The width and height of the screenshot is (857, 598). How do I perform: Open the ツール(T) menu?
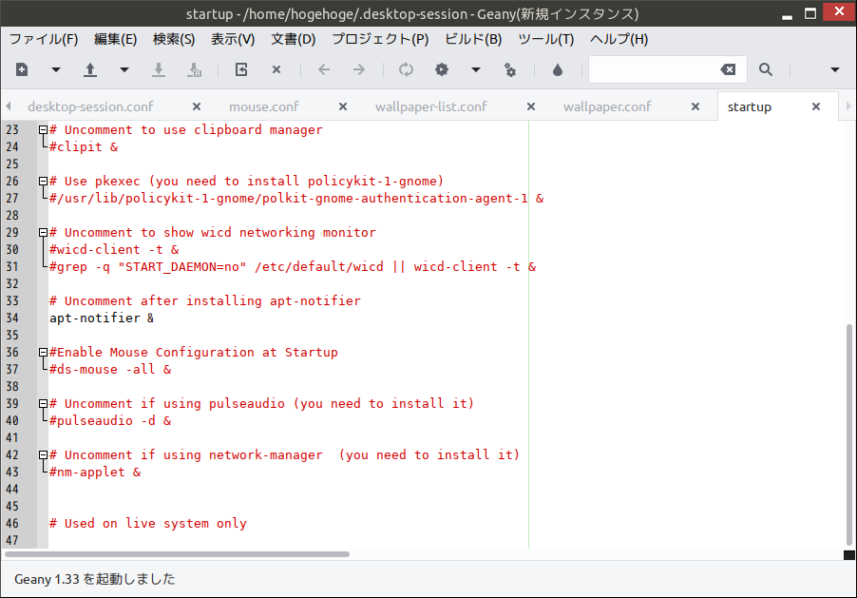tap(546, 39)
